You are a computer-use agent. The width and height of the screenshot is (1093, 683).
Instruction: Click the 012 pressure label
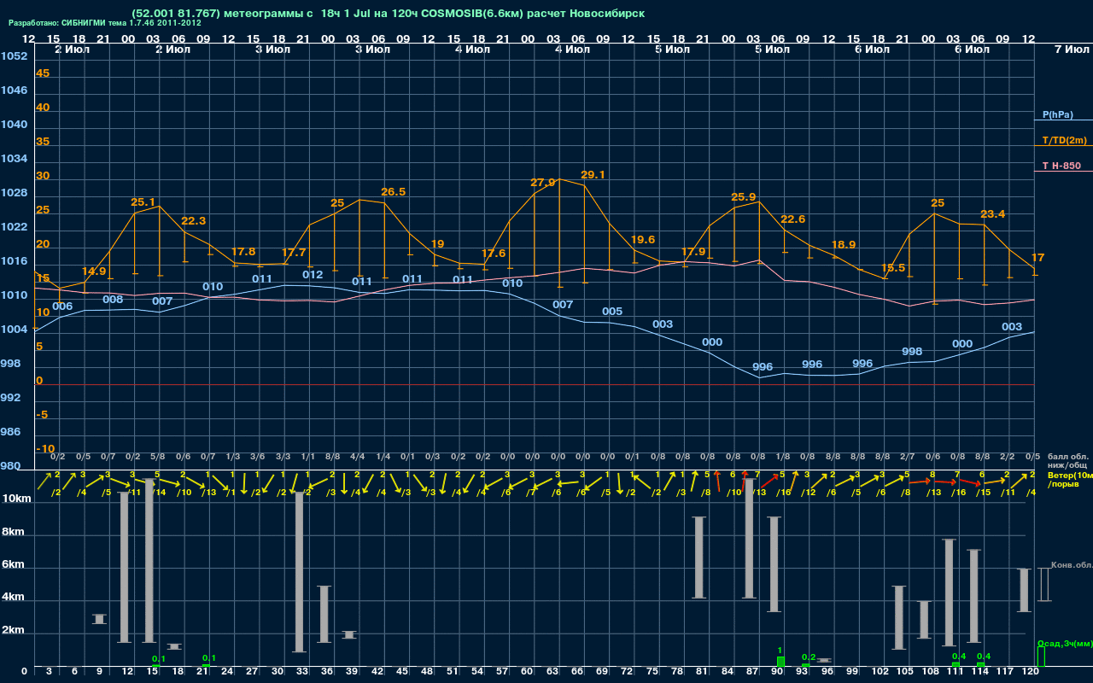313,275
